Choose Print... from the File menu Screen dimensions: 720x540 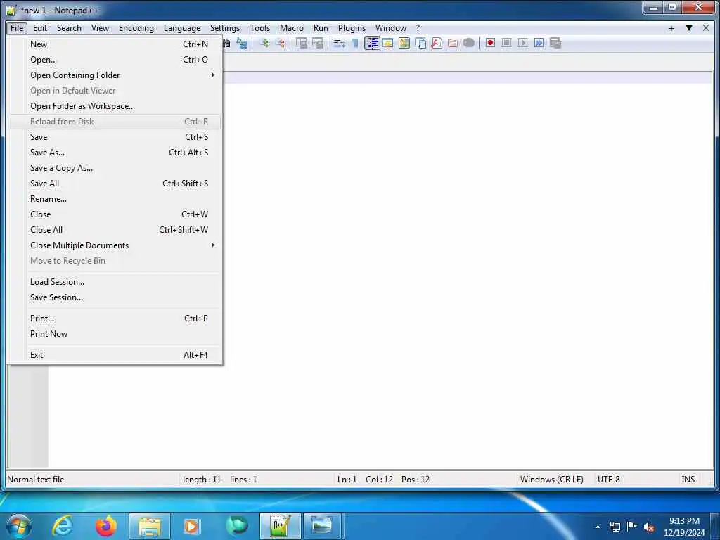pyautogui.click(x=115, y=319)
